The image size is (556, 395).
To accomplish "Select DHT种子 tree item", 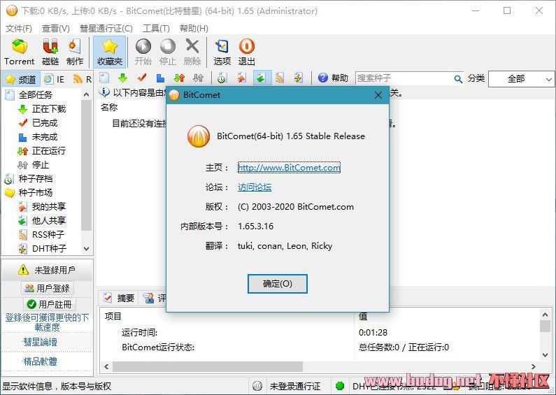I will [x=48, y=249].
